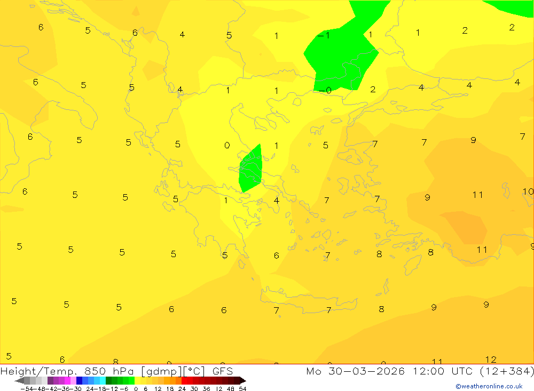The width and height of the screenshot is (534, 391).
Task: Click the dark brown right arrow end of colour bar
Action: point(243,380)
